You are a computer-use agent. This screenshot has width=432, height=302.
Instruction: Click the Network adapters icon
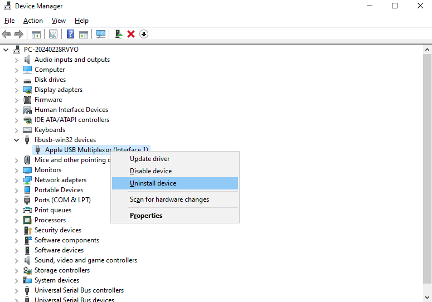(27, 180)
